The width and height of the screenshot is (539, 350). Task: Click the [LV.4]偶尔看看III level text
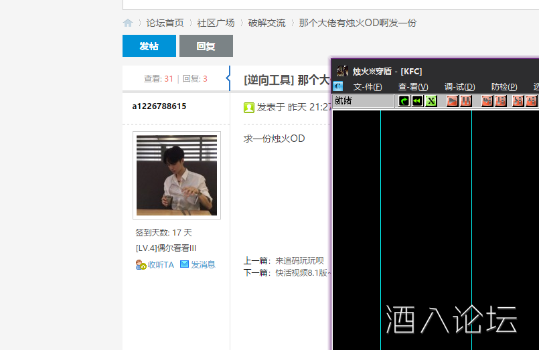166,248
